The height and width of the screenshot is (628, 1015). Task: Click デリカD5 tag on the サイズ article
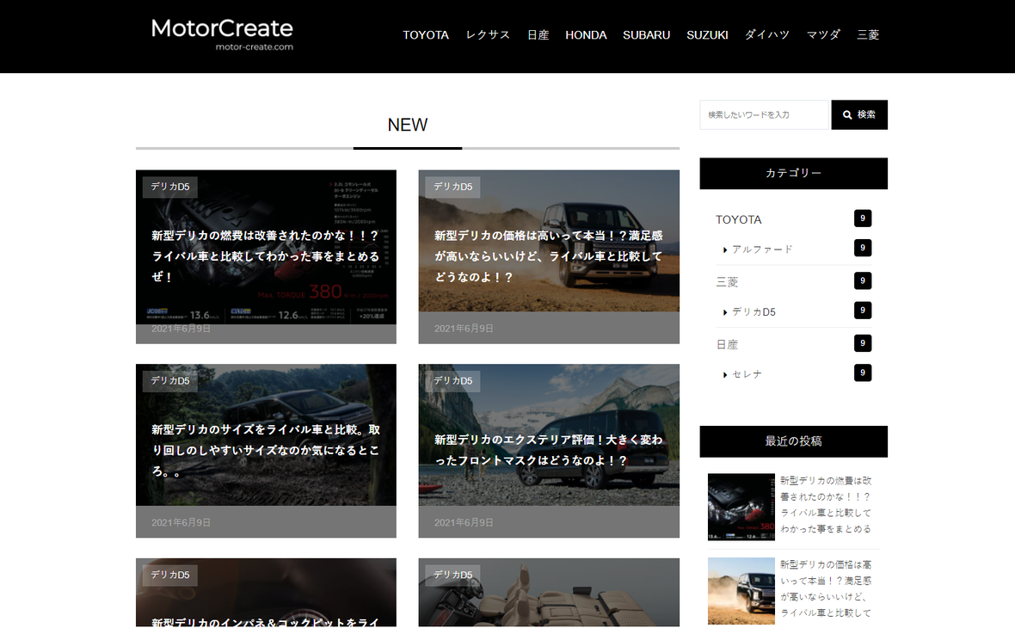click(x=170, y=381)
